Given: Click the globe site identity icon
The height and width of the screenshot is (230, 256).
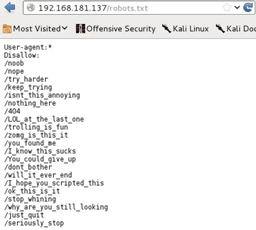Looking at the screenshot, I should 31,8.
